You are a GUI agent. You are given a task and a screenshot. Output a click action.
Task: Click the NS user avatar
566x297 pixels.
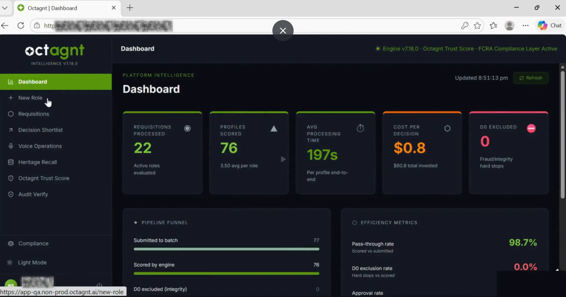(x=11, y=284)
